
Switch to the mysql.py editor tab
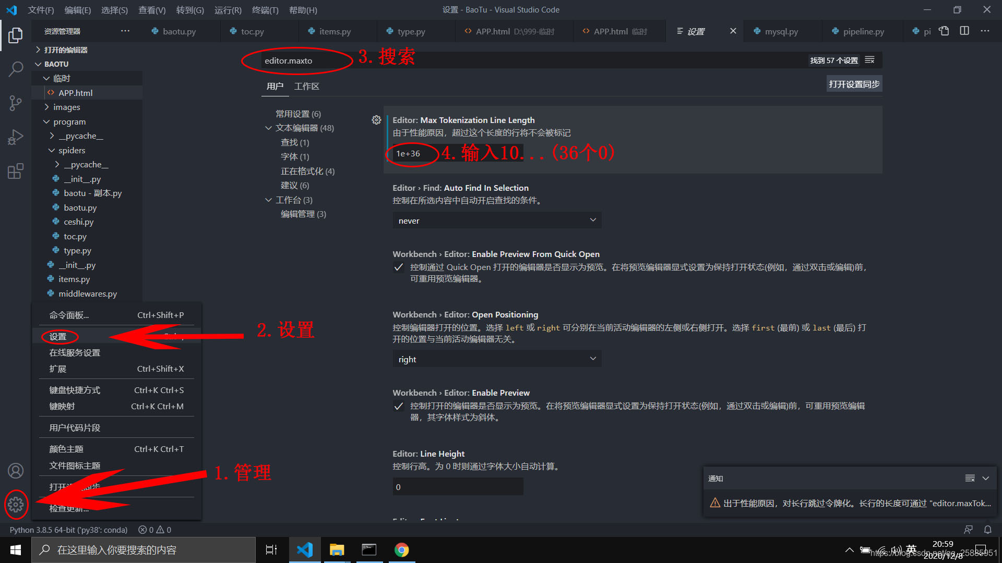(781, 31)
